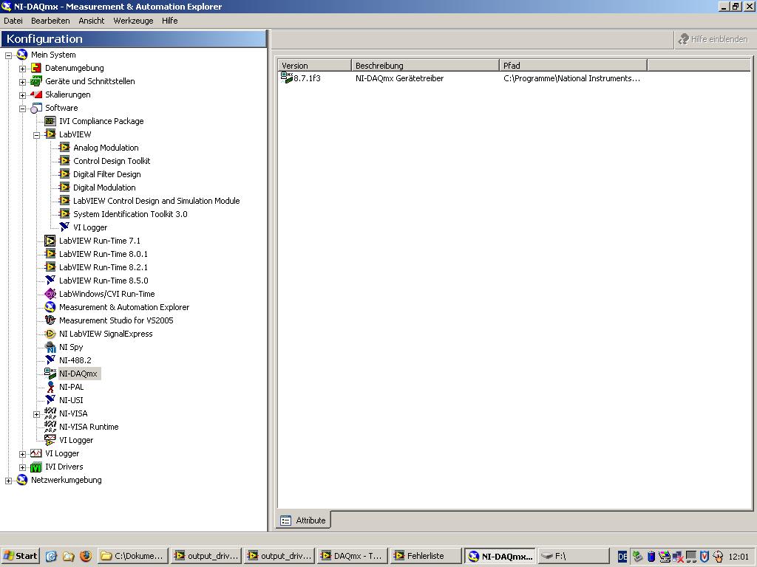Viewport: 757px width, 567px height.
Task: Open the Bearbeiten menu
Action: tap(50, 21)
